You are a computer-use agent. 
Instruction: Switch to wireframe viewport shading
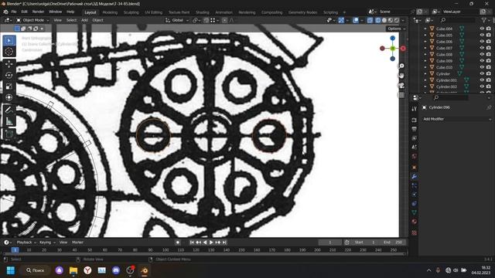(x=378, y=20)
